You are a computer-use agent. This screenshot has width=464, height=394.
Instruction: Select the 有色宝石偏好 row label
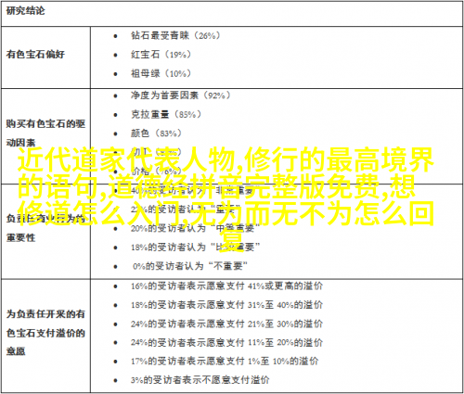(35, 55)
